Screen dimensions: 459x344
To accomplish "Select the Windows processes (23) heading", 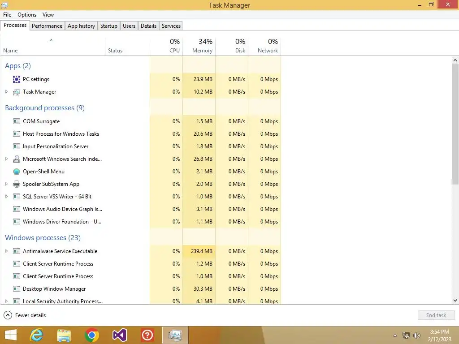I will [x=43, y=238].
